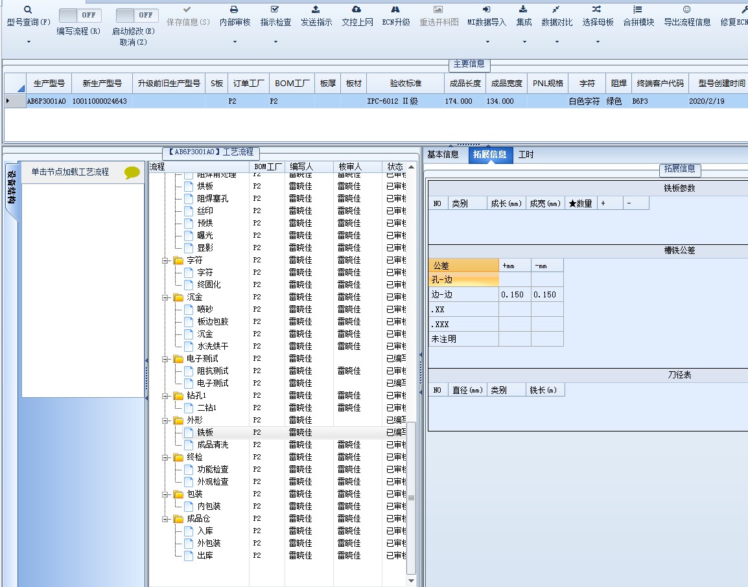Click 重选开料图 image icon
Viewport: 748px width, 587px height.
click(x=438, y=10)
